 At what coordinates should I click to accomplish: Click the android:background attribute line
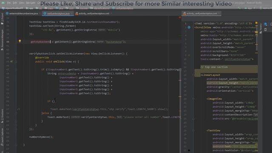223,55
